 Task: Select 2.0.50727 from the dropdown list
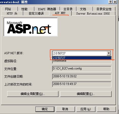(x=82, y=58)
